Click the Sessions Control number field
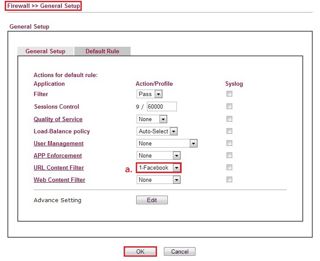 coord(162,106)
